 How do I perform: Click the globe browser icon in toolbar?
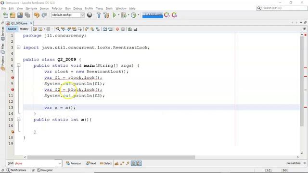pos(90,15)
